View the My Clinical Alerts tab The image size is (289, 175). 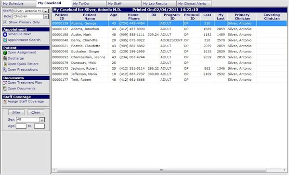(194, 3)
